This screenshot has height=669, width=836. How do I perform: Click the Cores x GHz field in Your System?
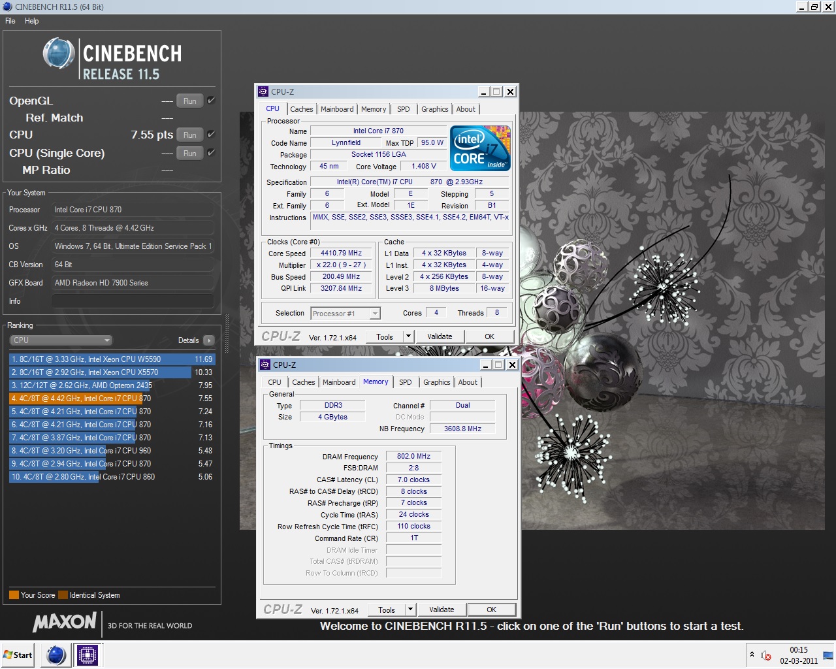133,228
